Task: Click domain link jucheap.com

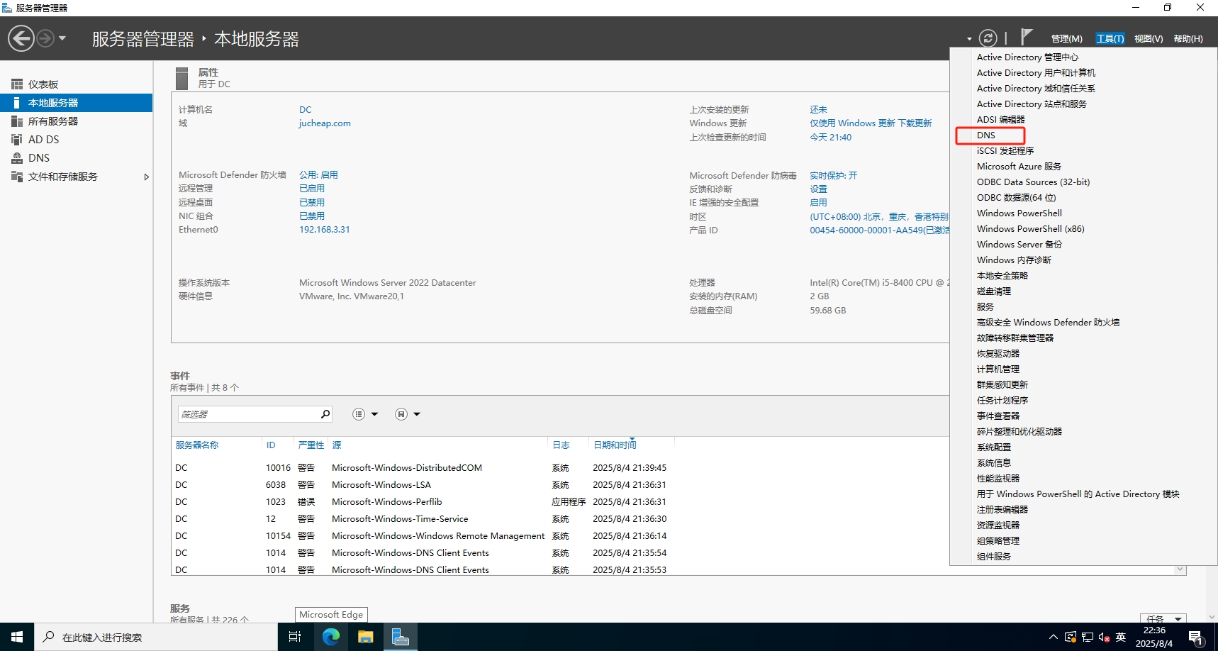Action: click(325, 123)
